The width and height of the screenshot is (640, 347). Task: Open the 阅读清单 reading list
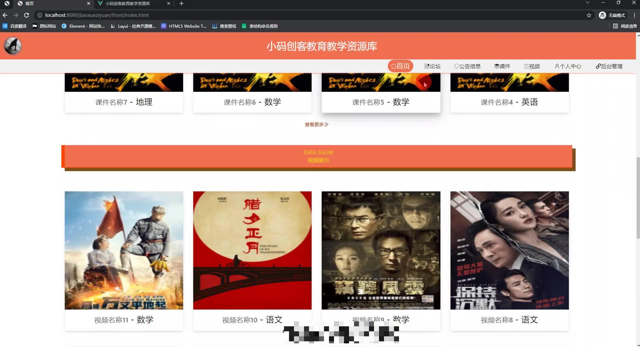(x=625, y=26)
